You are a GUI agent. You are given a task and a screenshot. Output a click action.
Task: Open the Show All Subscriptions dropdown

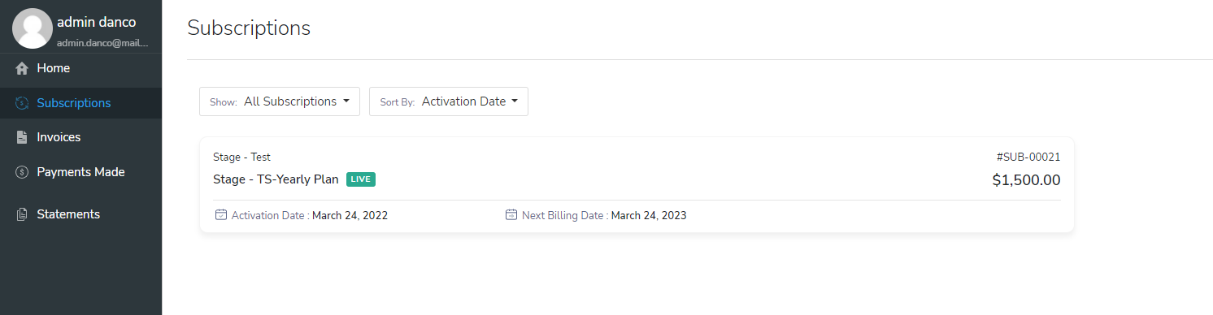(280, 101)
